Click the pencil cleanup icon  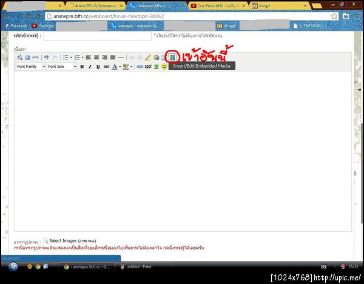click(148, 58)
